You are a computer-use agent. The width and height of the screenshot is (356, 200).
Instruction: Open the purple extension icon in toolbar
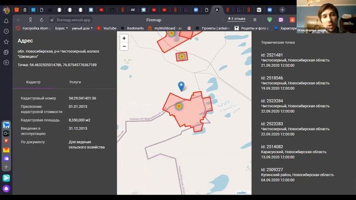(x=281, y=20)
